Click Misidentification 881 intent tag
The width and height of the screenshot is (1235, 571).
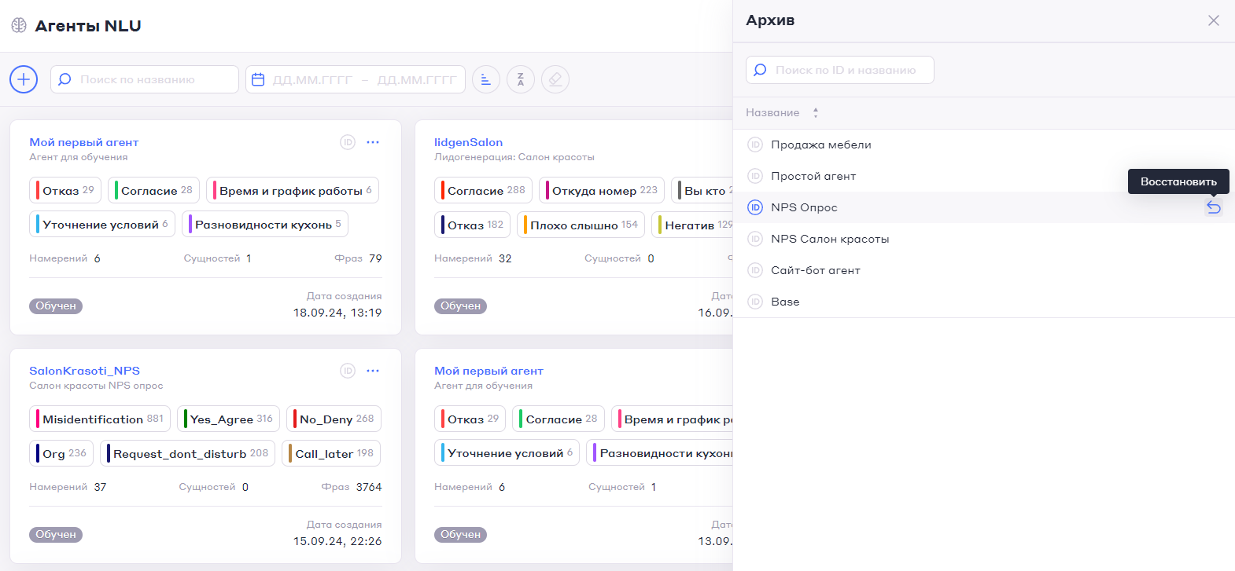point(100,419)
